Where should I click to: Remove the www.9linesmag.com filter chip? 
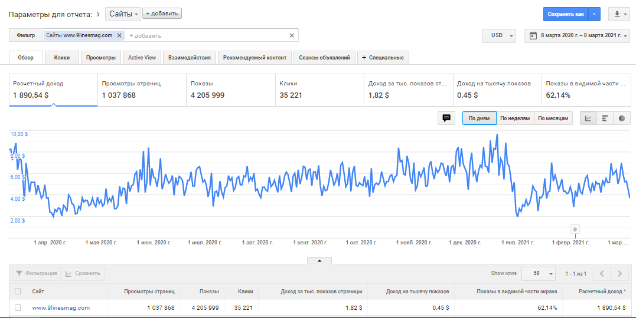coord(119,35)
